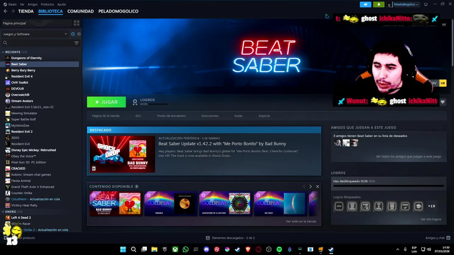This screenshot has width=454, height=255.
Task: Collapse the ENERO section
Action: point(3,211)
